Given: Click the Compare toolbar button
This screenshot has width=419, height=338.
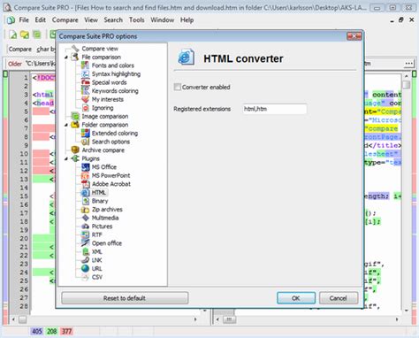Looking at the screenshot, I should click(20, 49).
